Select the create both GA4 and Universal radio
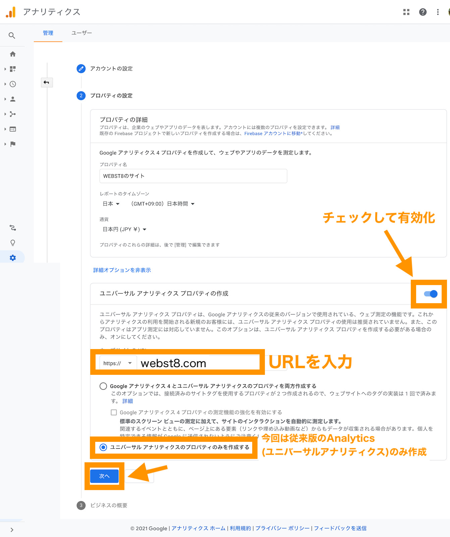The height and width of the screenshot is (537, 450). pos(103,386)
